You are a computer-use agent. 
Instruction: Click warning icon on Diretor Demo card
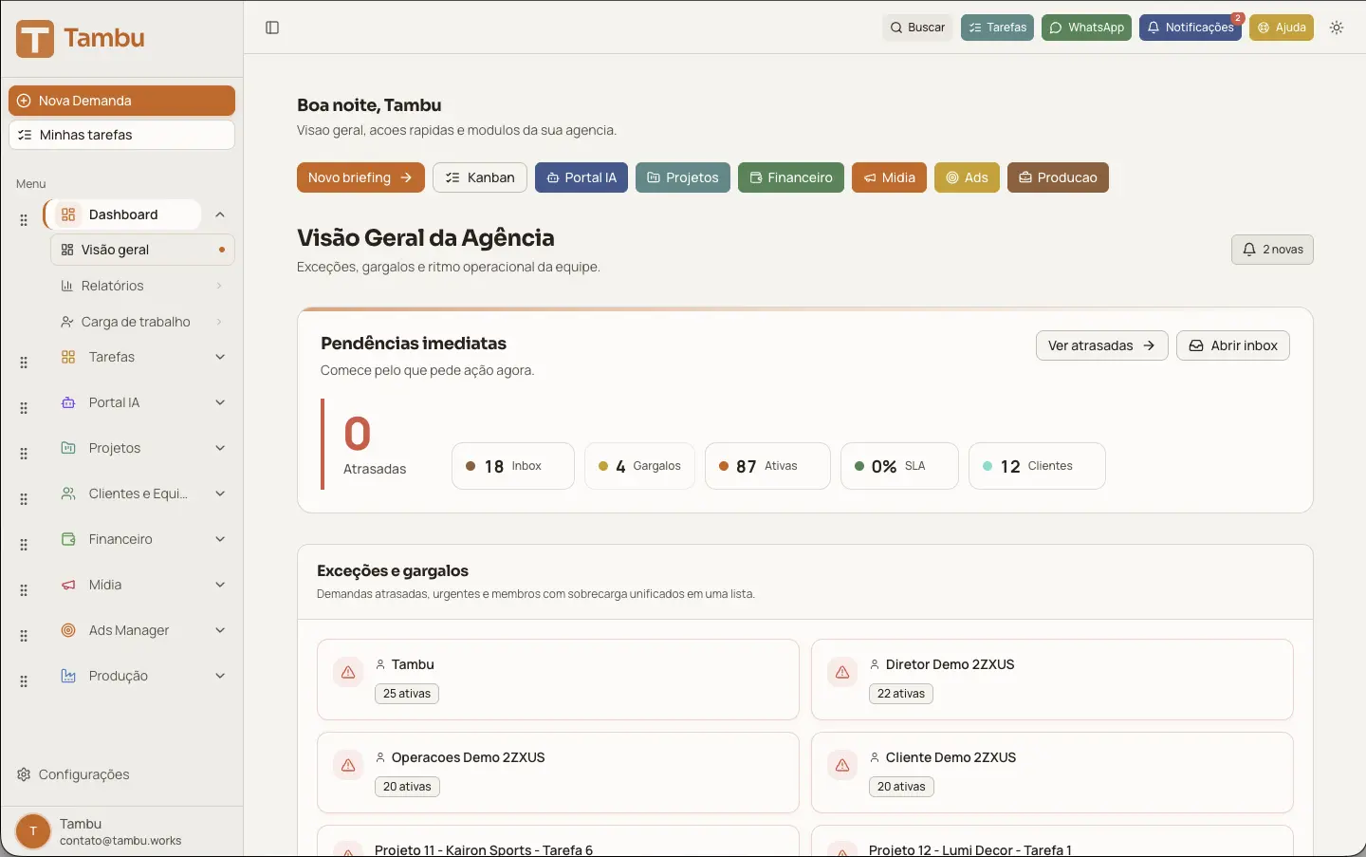click(x=842, y=672)
